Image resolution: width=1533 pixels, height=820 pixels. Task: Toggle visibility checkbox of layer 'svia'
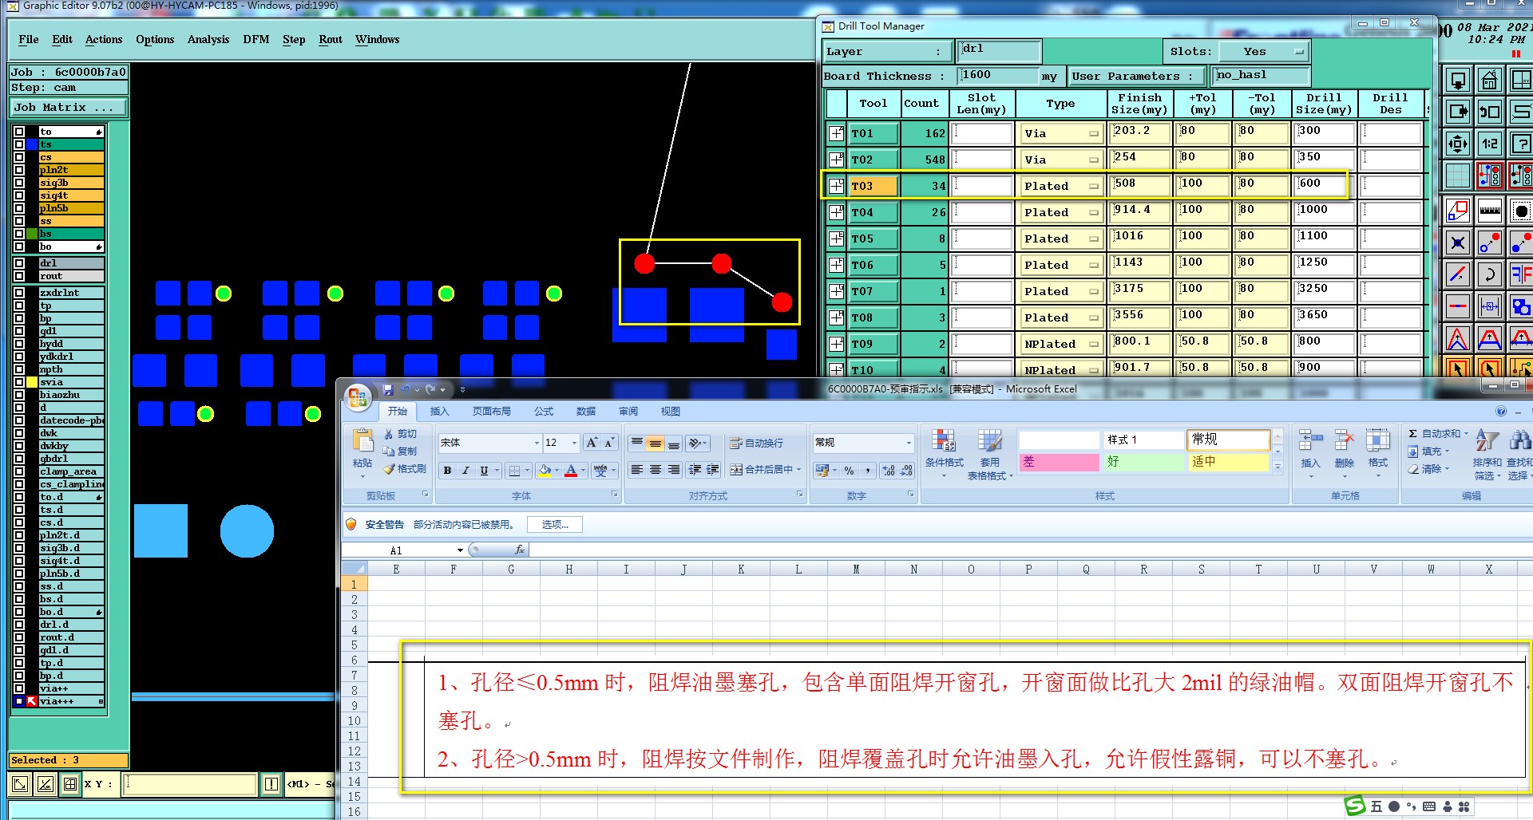click(18, 382)
